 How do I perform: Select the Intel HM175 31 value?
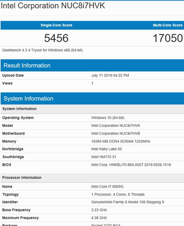pyautogui.click(x=103, y=157)
